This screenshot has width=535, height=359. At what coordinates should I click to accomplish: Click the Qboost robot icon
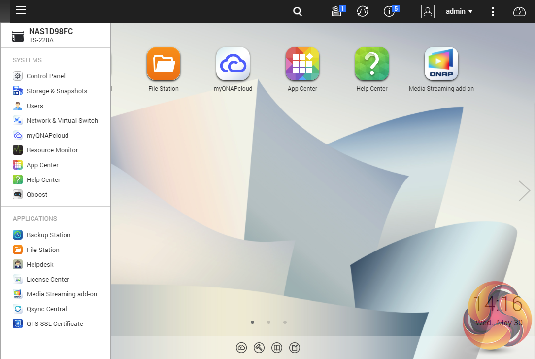point(18,194)
